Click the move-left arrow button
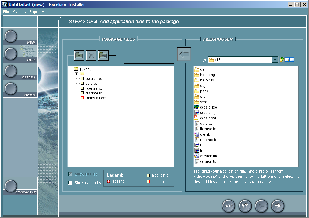The image size is (309, 218). point(184,54)
